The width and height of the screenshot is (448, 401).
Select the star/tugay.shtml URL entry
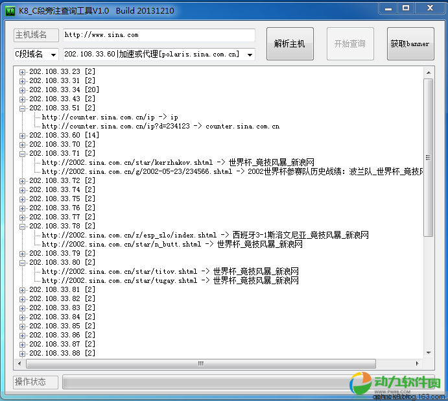coord(170,280)
